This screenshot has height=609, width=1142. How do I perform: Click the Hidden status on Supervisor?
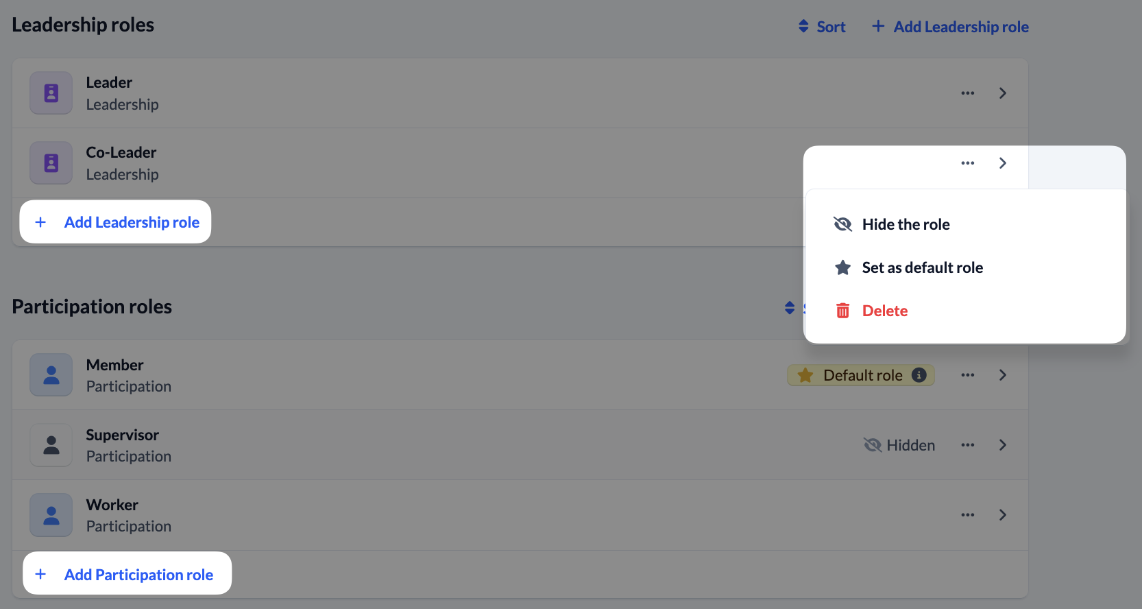tap(899, 445)
